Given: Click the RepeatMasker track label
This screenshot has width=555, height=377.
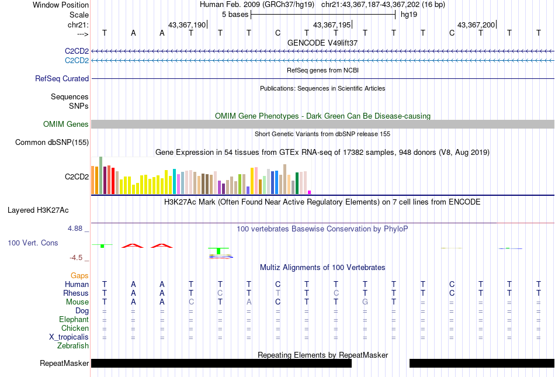Looking at the screenshot, I should pyautogui.click(x=64, y=363).
